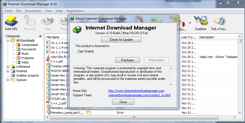Expand the Unfinished tree node

coord(8,67)
